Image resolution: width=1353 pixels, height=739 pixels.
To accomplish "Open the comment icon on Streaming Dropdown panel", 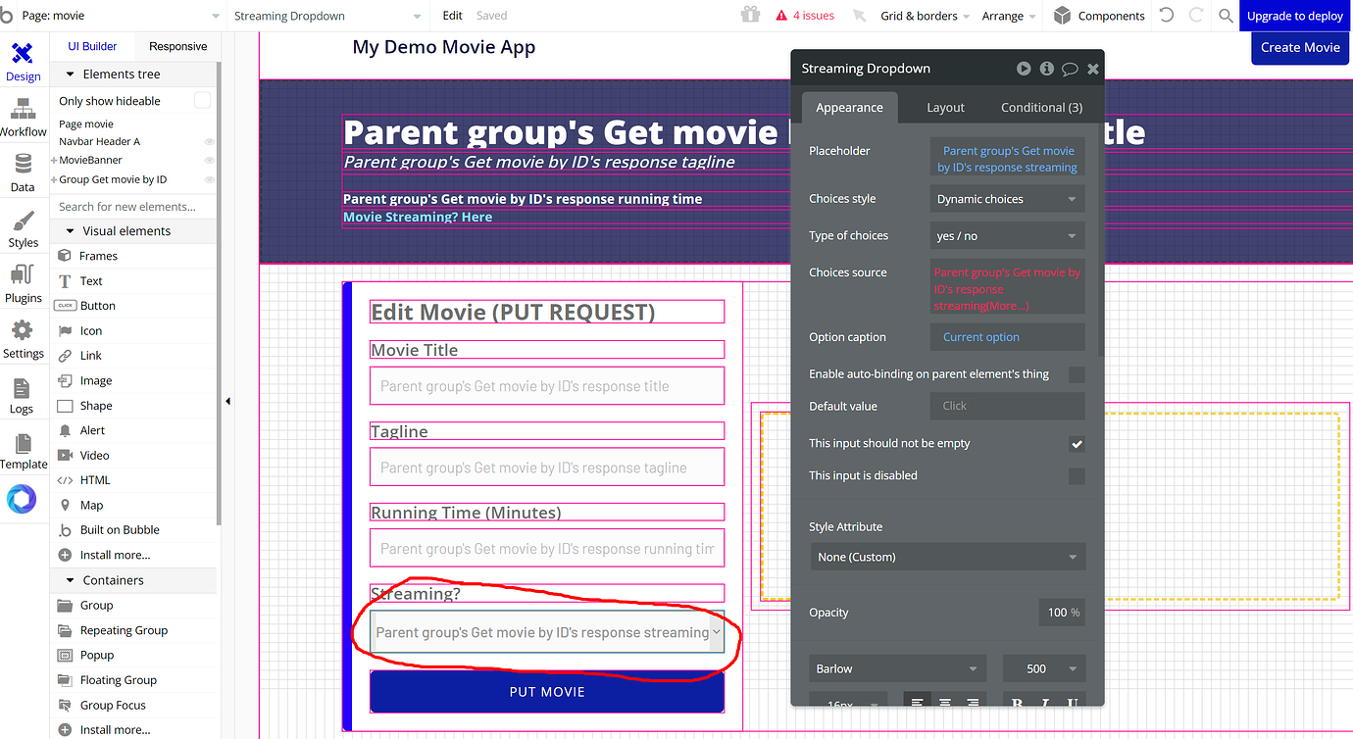I will point(1070,68).
